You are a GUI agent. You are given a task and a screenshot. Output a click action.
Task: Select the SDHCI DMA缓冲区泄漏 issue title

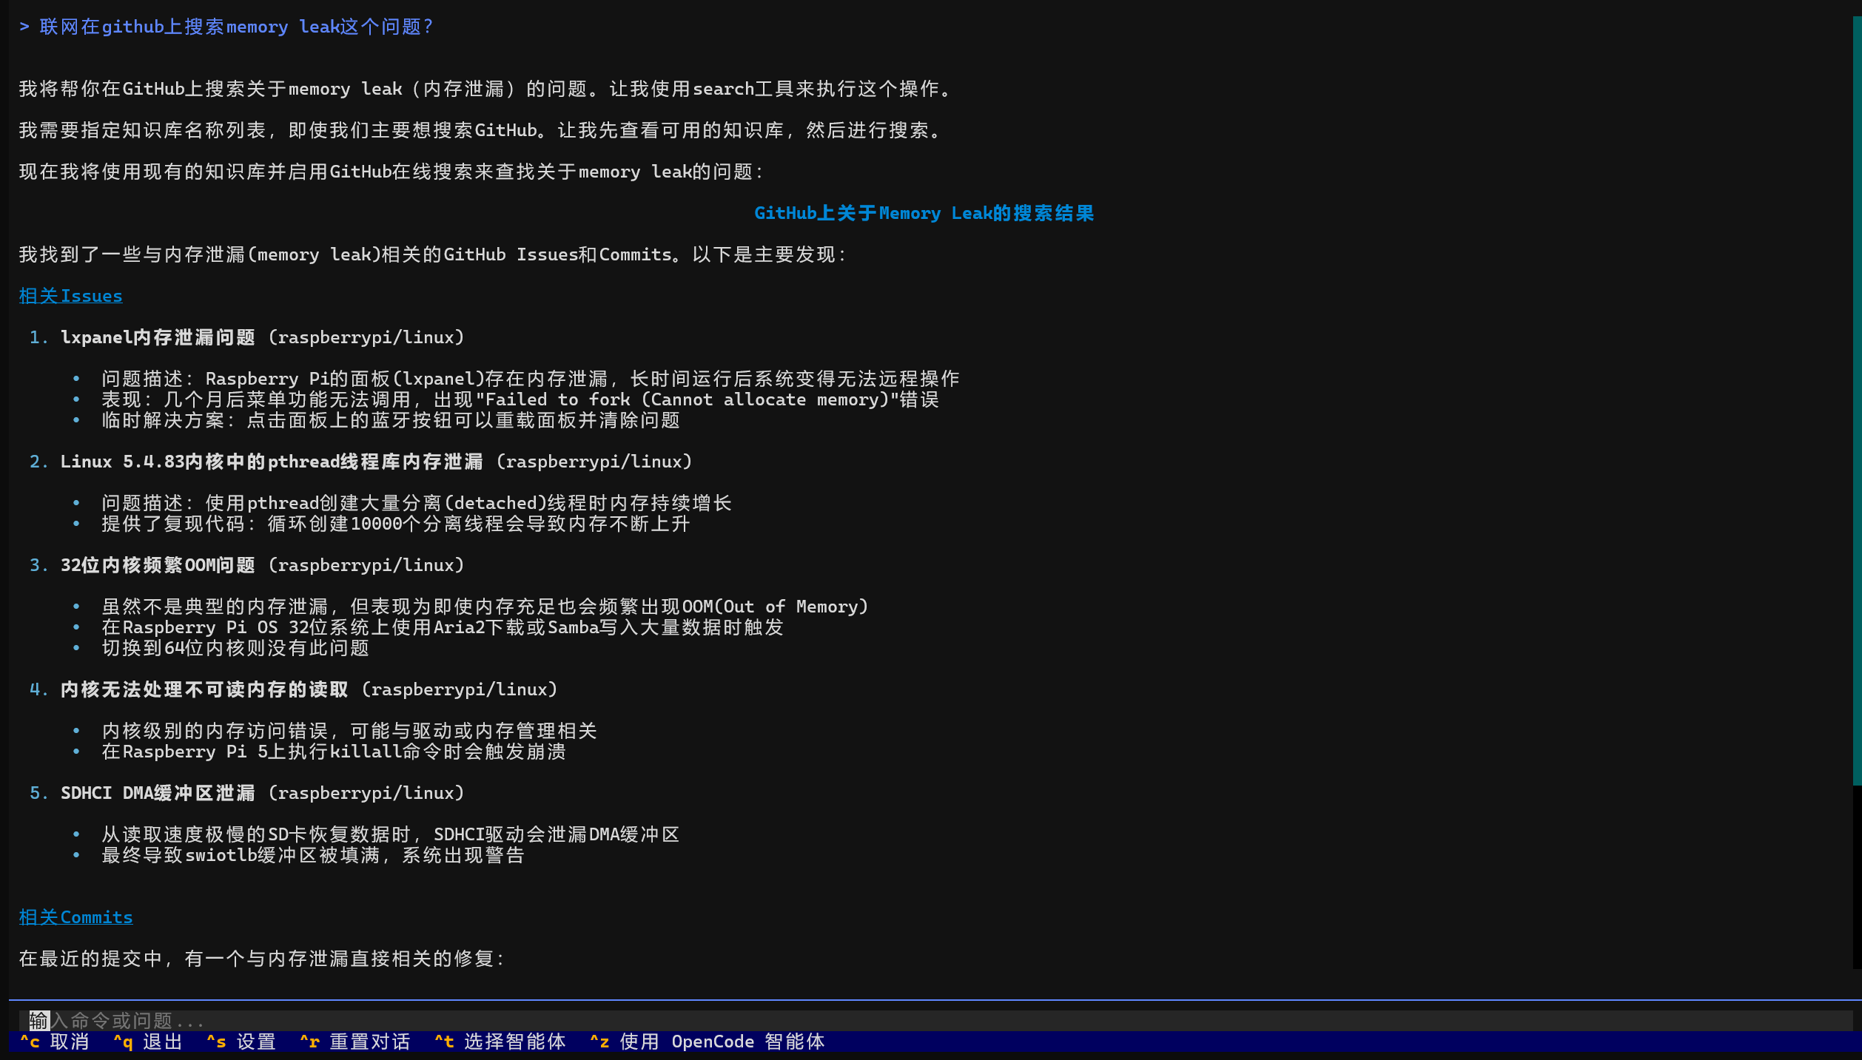click(x=157, y=793)
